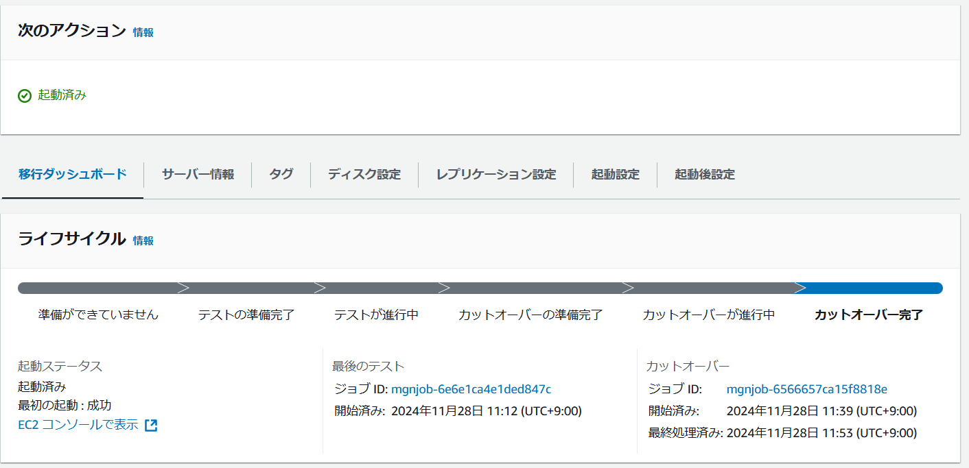
Task: Click the カットオーバー column heading
Action: tap(688, 366)
